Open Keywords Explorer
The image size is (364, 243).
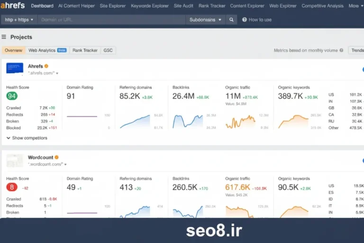point(150,6)
